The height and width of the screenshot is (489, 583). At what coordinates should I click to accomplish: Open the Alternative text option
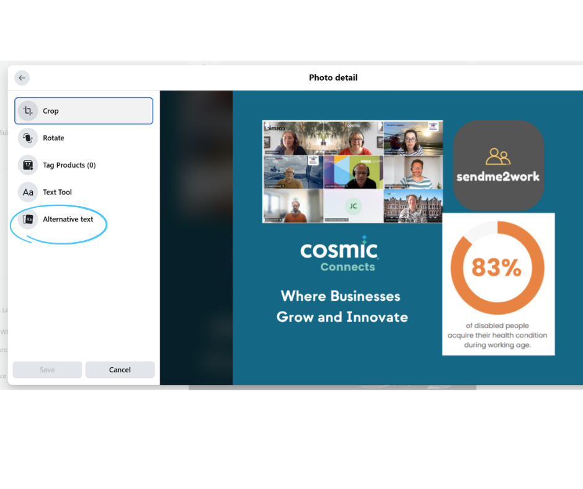pyautogui.click(x=84, y=219)
